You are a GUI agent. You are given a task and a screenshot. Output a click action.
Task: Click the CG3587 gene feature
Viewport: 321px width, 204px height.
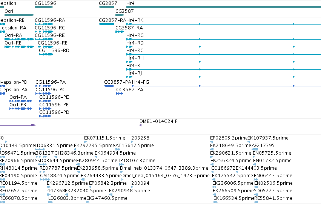[120, 15]
